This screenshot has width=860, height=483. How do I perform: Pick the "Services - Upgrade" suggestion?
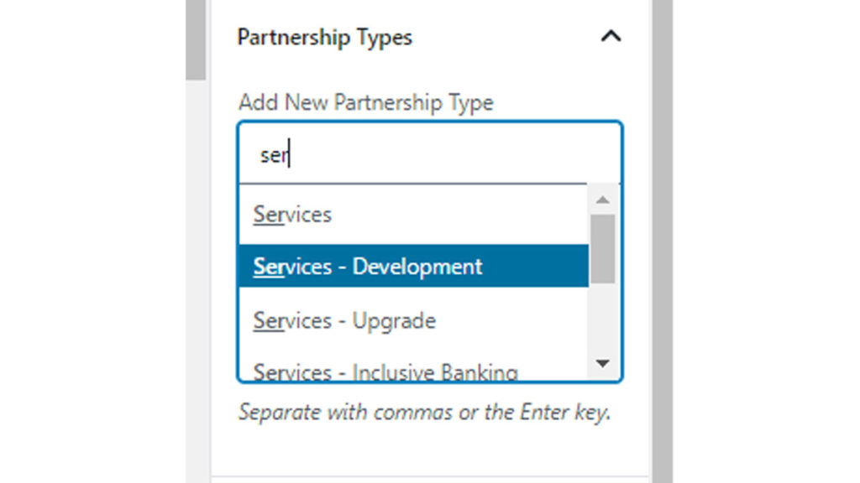344,320
